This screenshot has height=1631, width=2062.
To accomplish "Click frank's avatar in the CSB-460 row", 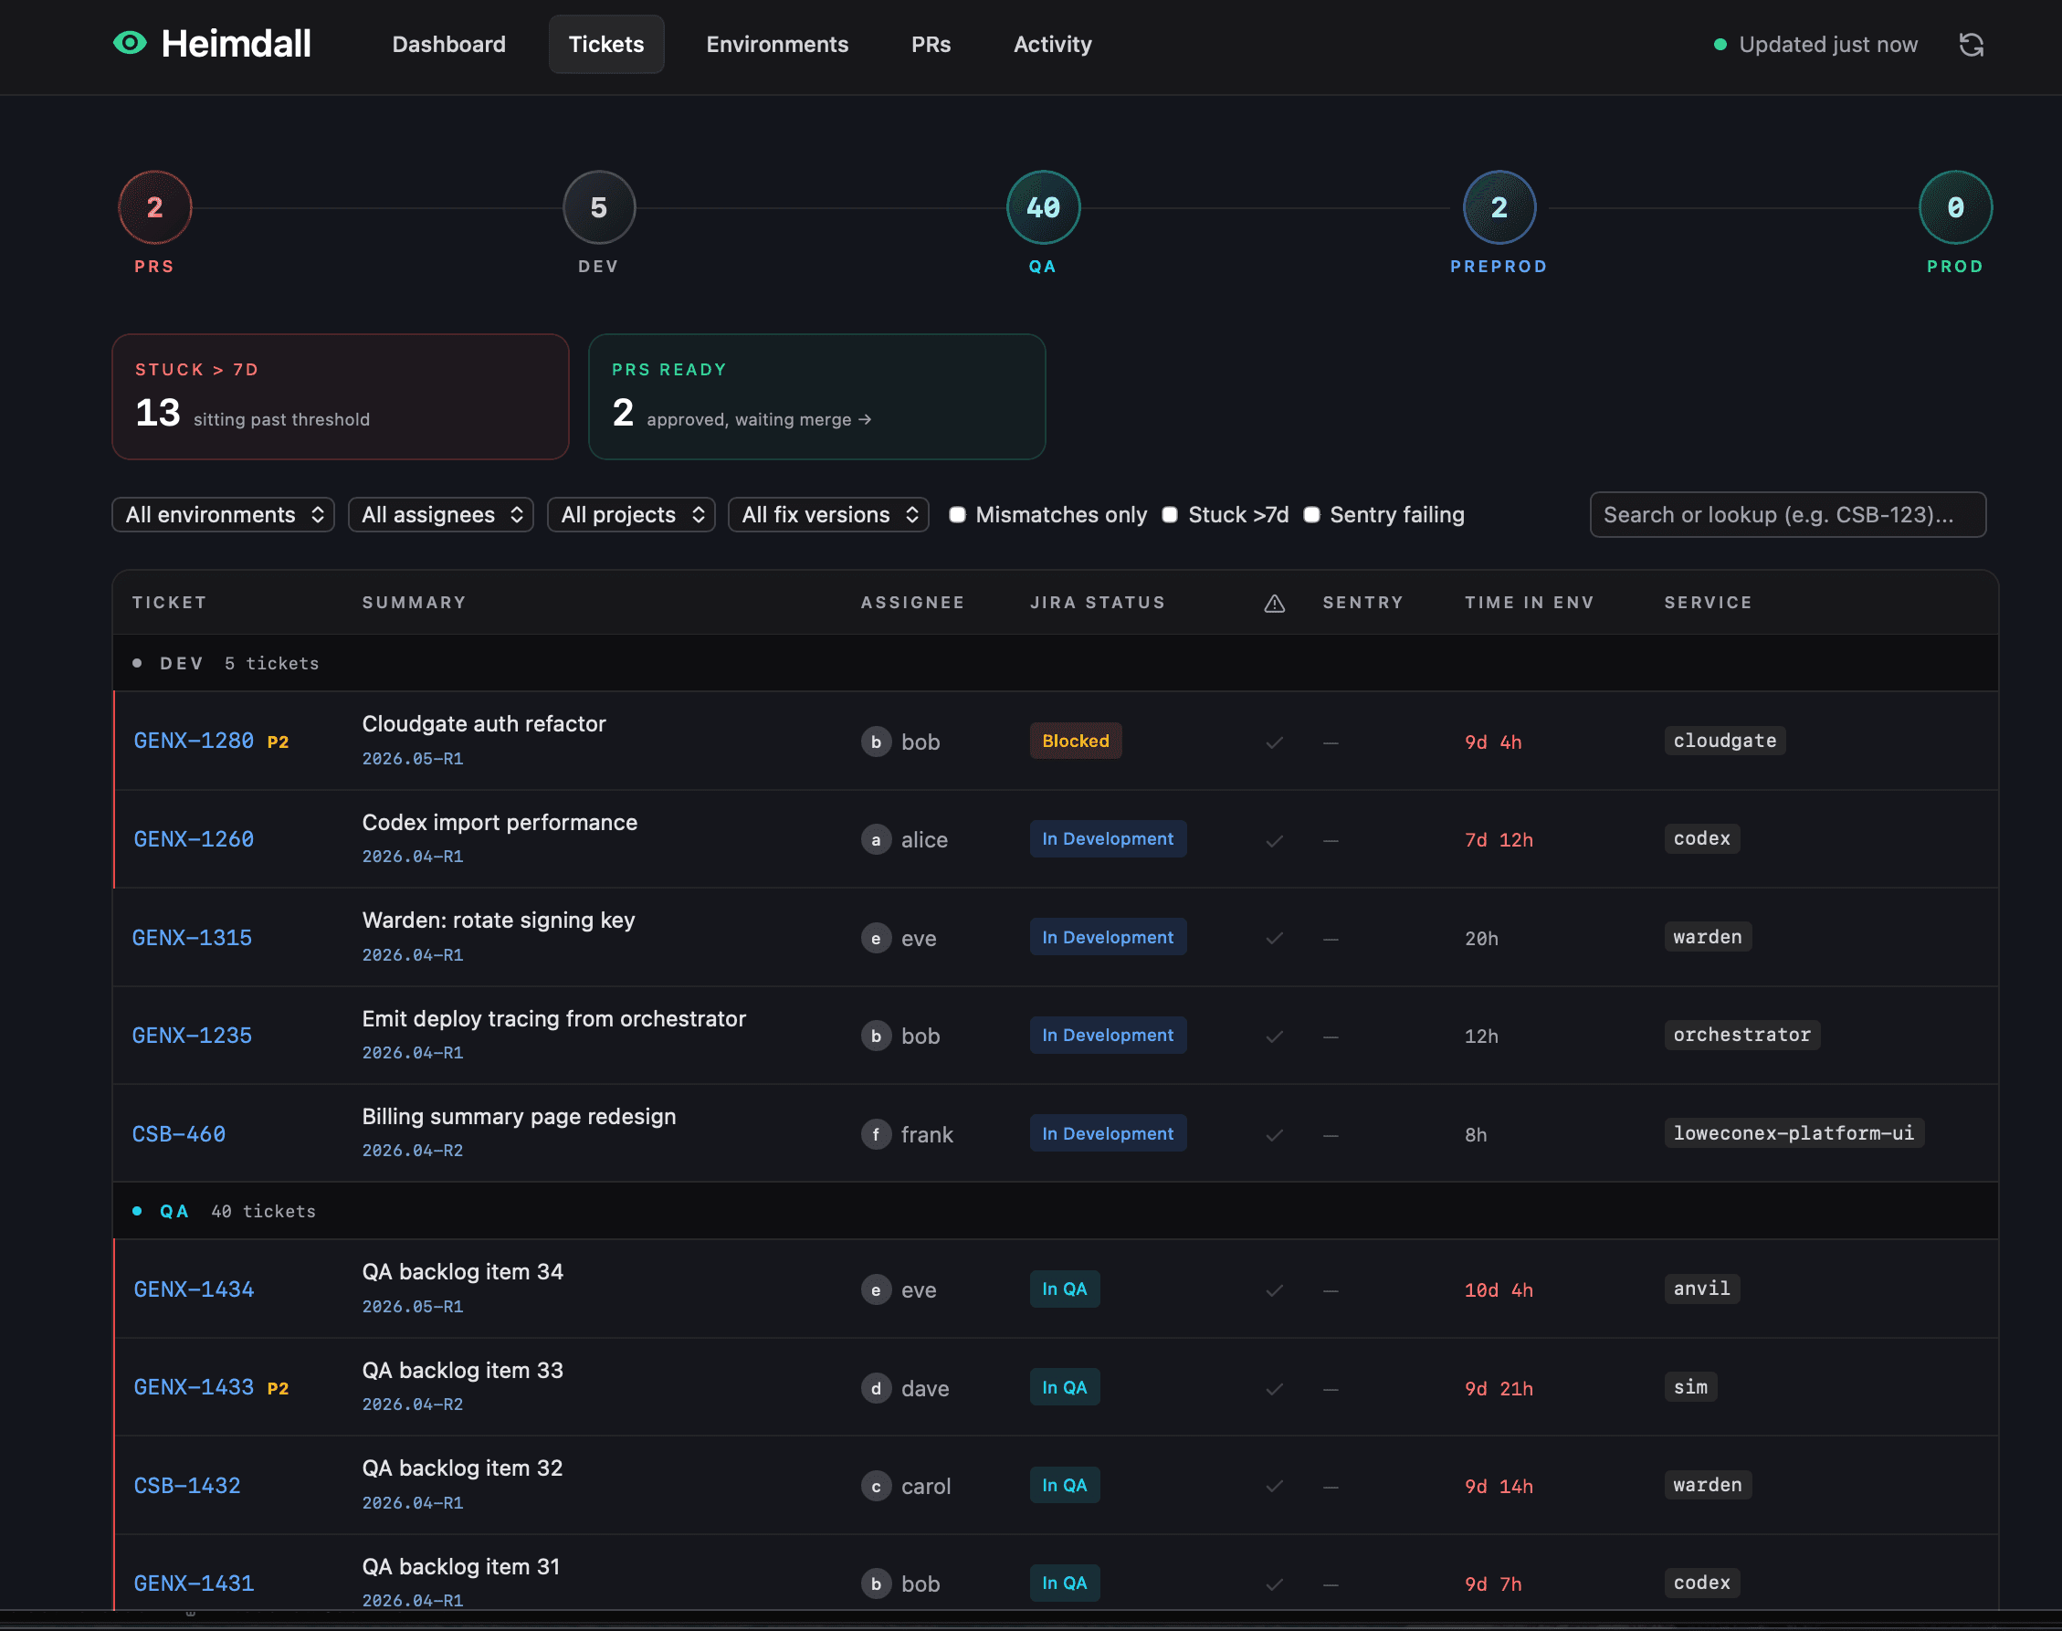I will pos(876,1134).
